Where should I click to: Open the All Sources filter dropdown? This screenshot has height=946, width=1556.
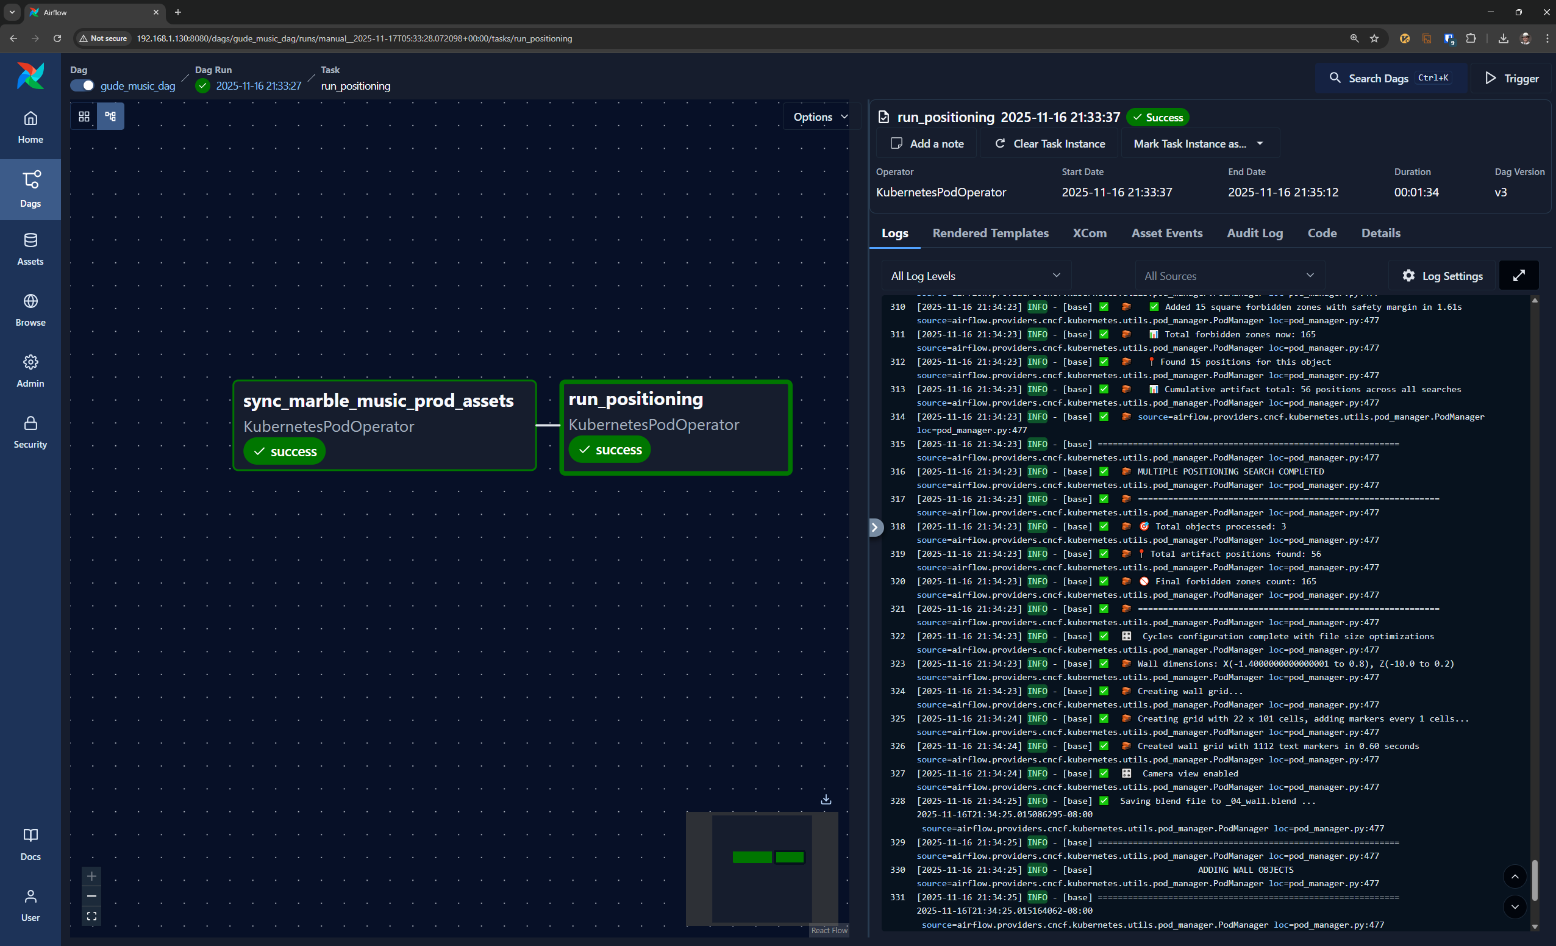click(x=1228, y=275)
